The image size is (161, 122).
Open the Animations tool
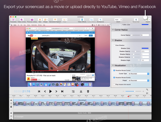tap(100, 20)
